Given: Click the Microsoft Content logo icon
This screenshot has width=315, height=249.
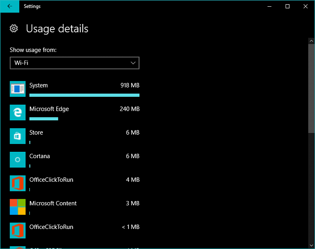Looking at the screenshot, I should (x=18, y=207).
